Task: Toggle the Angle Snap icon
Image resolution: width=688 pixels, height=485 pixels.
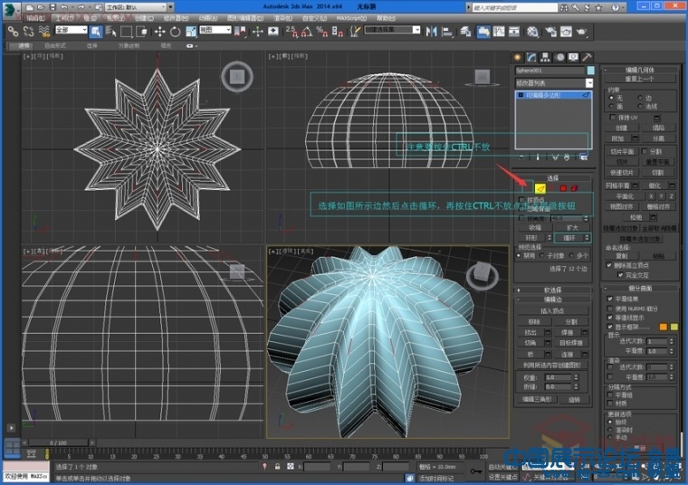Action: click(x=307, y=32)
